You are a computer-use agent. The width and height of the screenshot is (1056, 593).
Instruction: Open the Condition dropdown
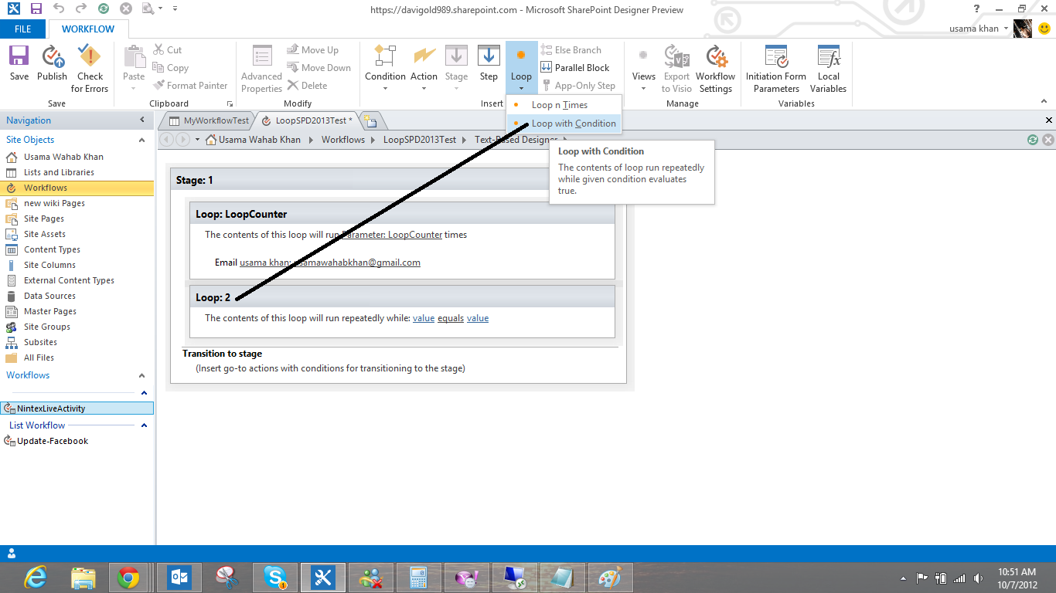point(385,68)
